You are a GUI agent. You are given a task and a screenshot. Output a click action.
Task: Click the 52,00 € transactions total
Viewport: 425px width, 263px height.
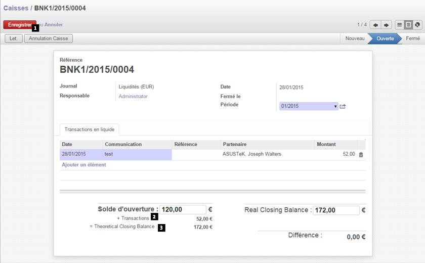click(x=204, y=219)
